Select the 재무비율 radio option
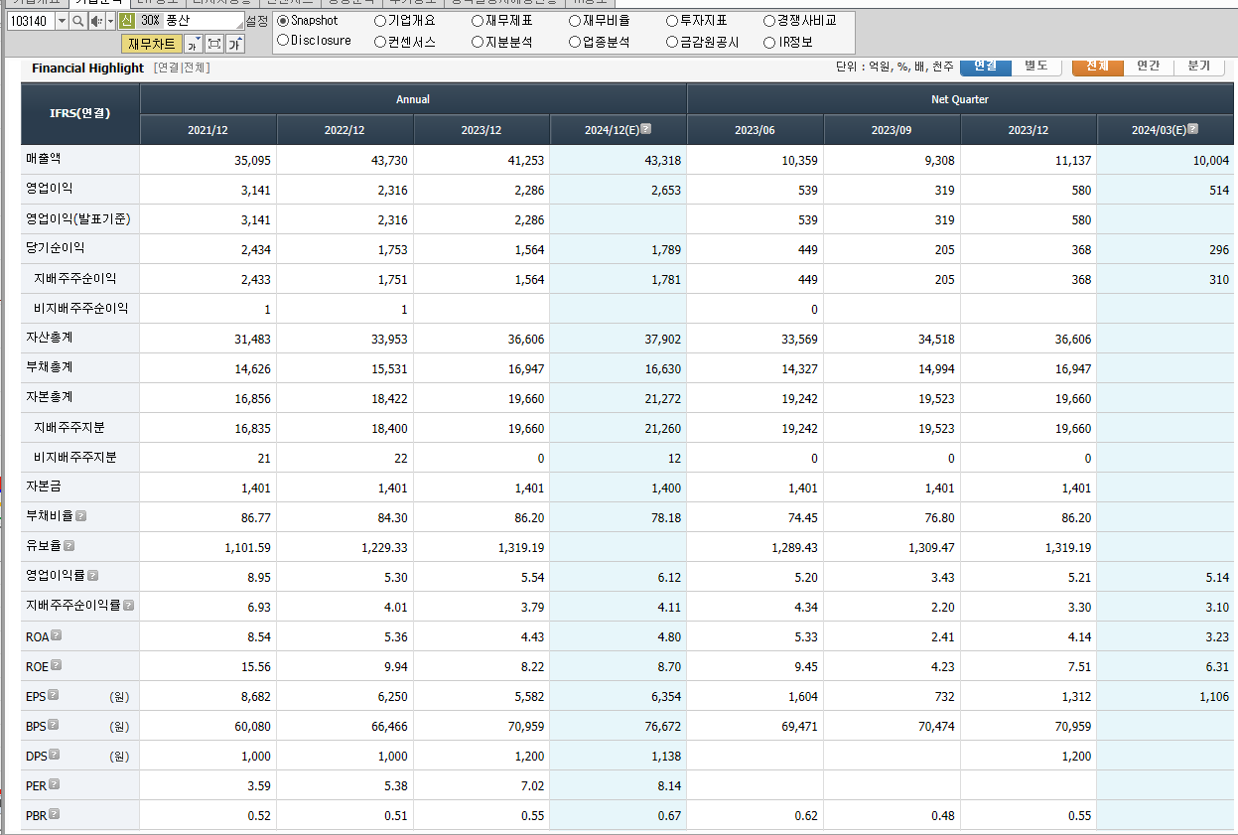1238x835 pixels. (x=575, y=21)
